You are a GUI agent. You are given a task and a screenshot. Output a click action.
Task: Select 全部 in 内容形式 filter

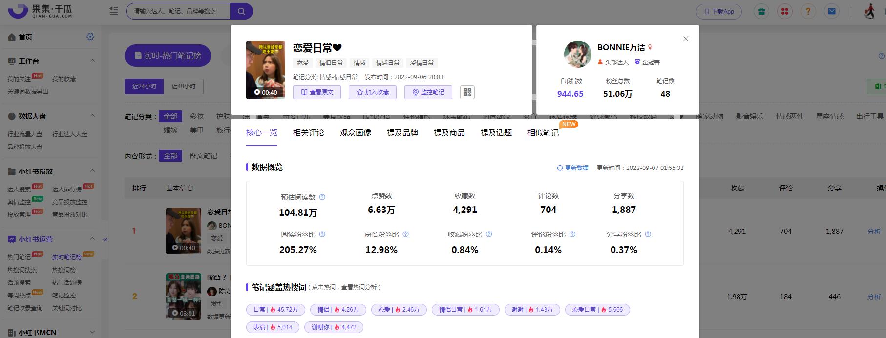[170, 156]
